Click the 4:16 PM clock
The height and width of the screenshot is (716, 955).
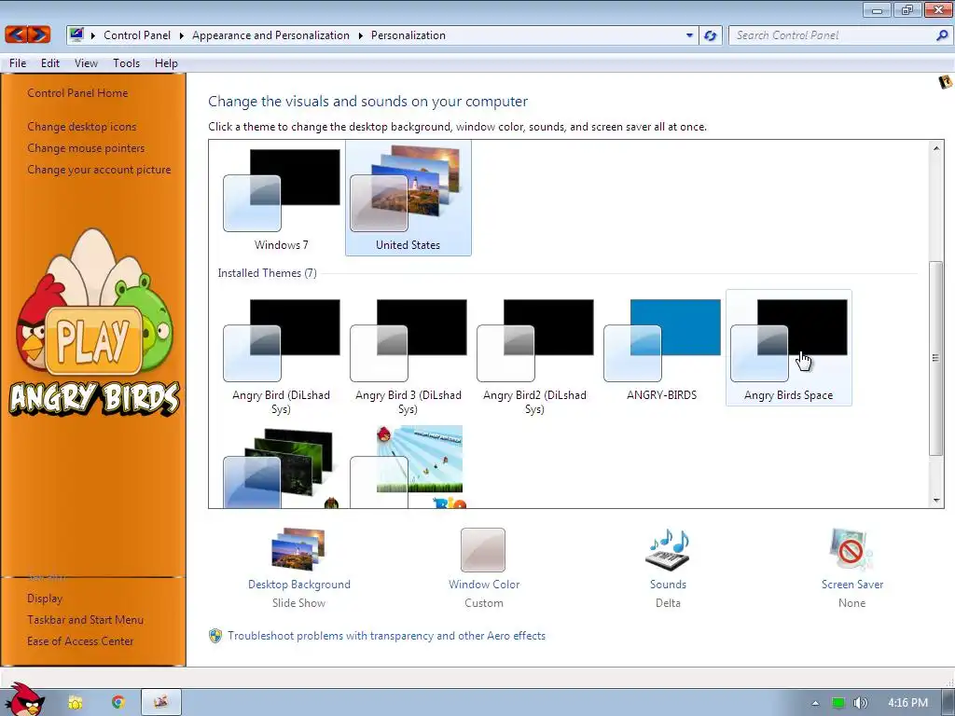pos(907,703)
